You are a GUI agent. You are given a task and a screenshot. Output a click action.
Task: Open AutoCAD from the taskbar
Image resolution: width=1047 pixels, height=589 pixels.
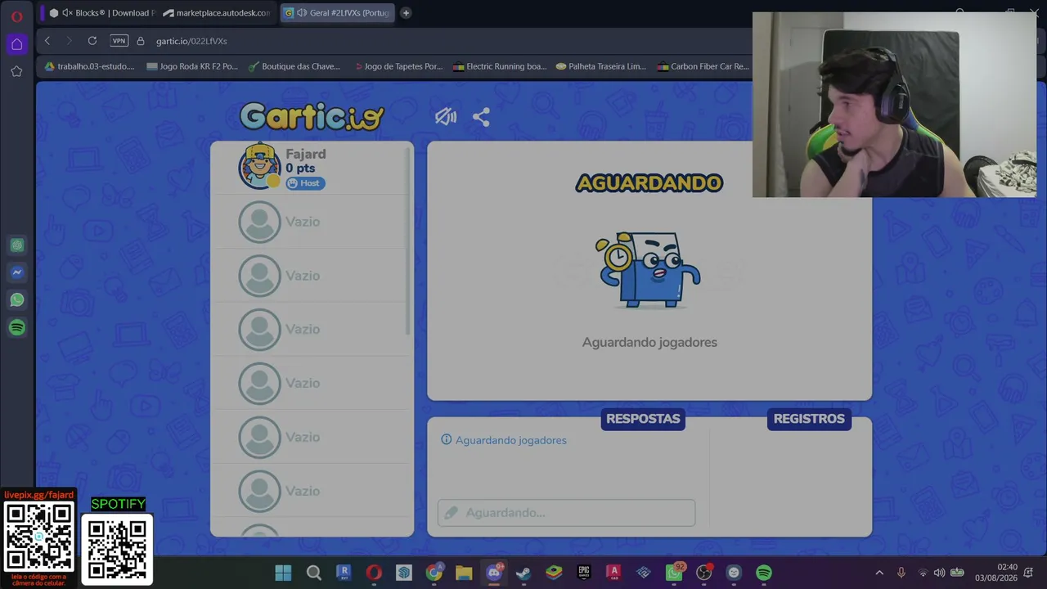tap(613, 573)
